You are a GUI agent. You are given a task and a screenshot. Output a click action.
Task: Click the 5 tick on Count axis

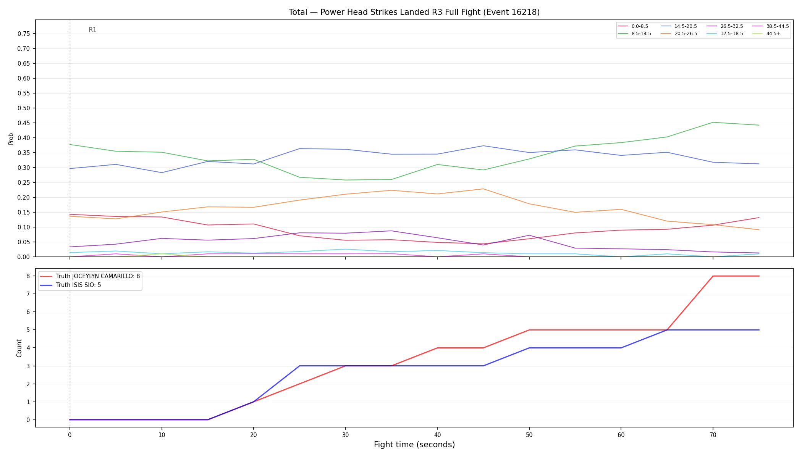(28, 330)
